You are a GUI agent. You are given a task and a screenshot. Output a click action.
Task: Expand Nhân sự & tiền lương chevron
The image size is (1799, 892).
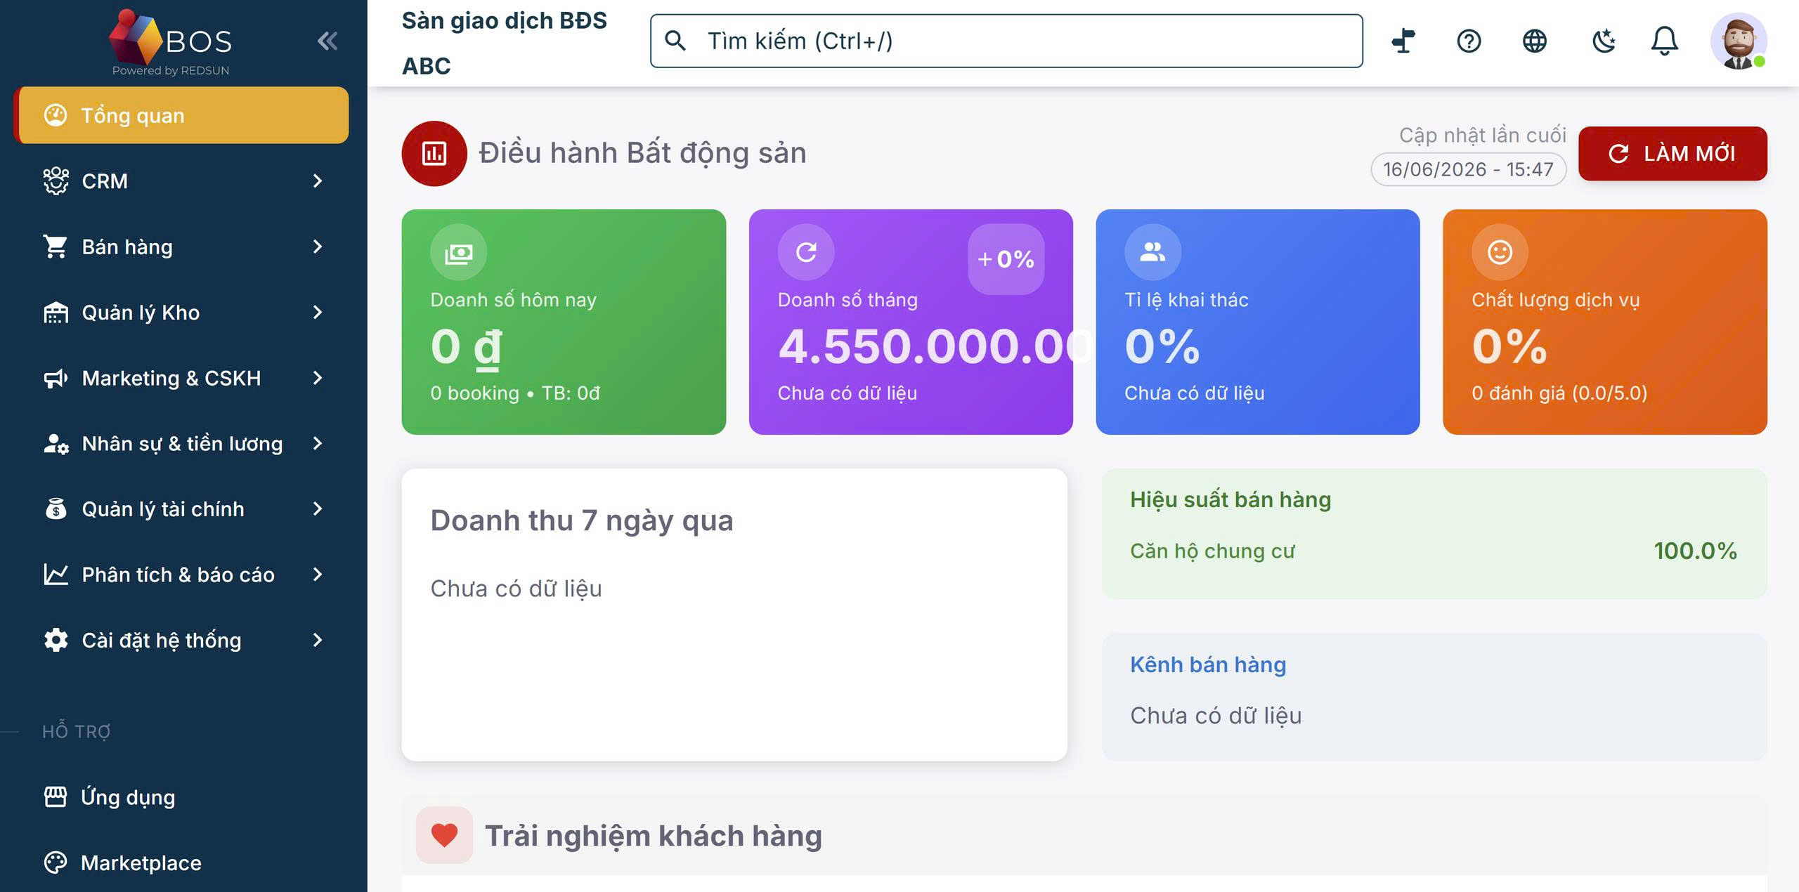pyautogui.click(x=318, y=443)
